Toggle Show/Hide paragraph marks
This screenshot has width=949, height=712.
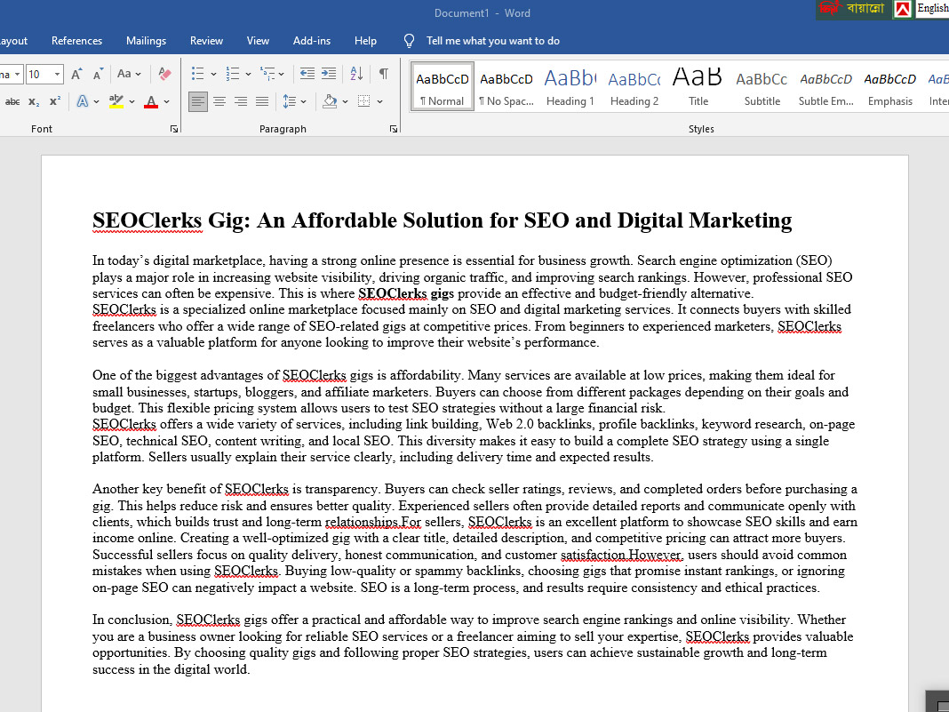tap(384, 74)
